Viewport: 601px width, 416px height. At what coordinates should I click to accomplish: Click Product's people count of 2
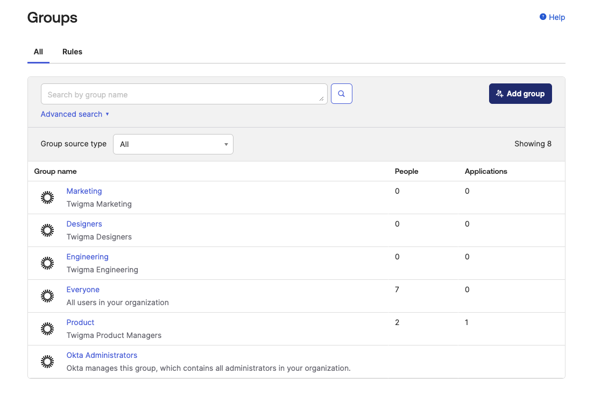(x=397, y=322)
